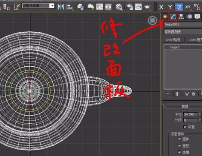202x156 pixels.
Task: Restrict transform to X axis
Action: coord(161,7)
